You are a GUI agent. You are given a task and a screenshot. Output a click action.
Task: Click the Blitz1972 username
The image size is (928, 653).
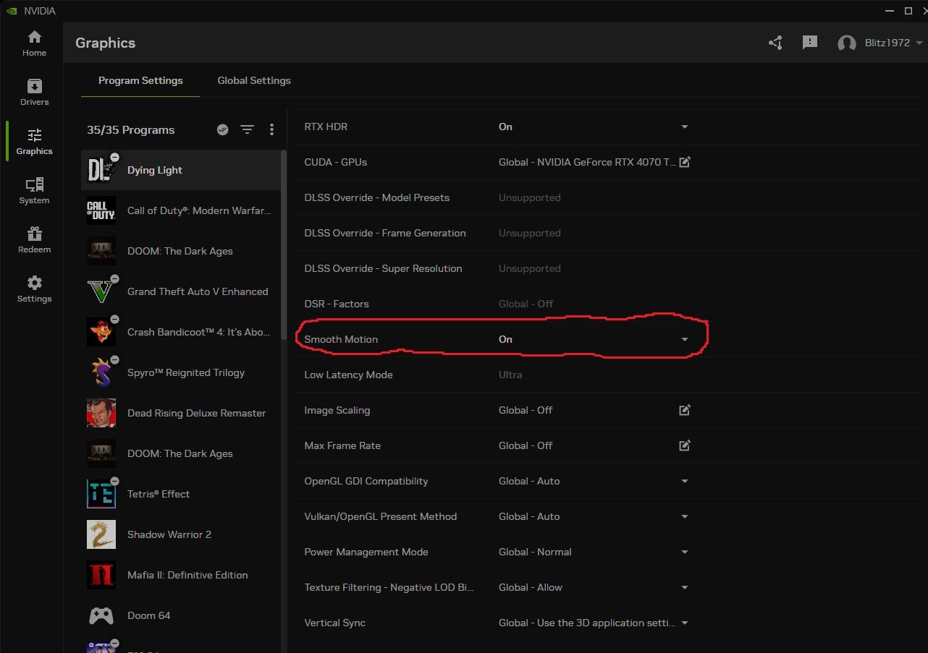pos(887,43)
